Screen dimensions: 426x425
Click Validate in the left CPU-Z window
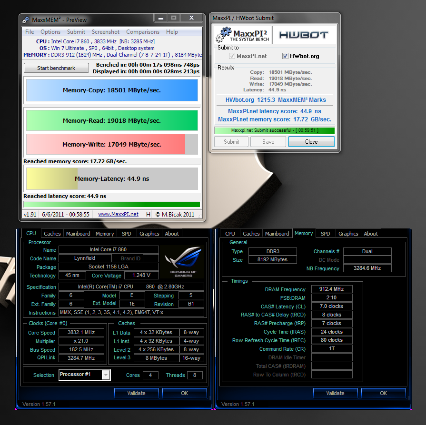[137, 393]
